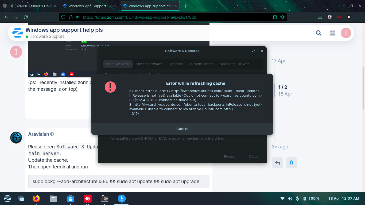Click the red error exclamation icon
365x205 pixels.
tap(110, 87)
